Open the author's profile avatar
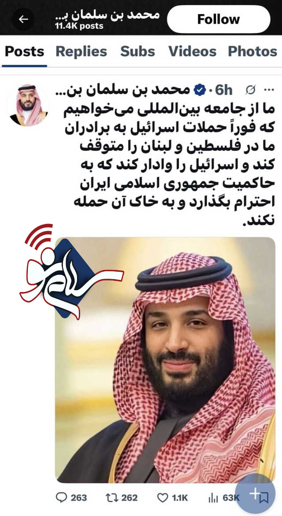282x516 pixels. tap(28, 105)
